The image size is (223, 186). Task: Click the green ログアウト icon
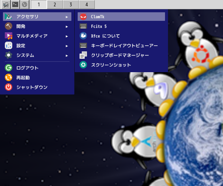coord(9,68)
